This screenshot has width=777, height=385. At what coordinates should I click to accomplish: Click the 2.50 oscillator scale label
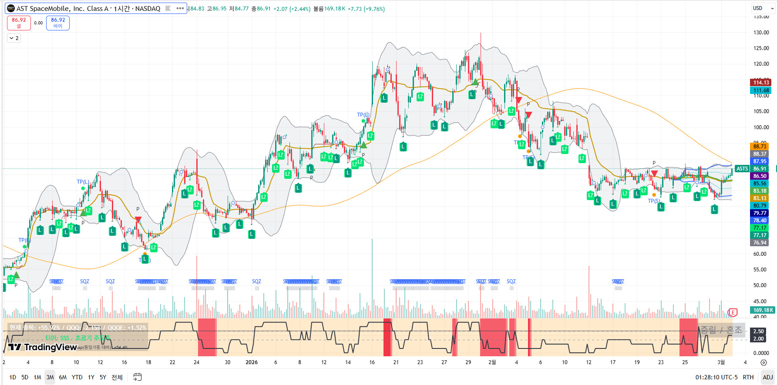tap(758, 331)
